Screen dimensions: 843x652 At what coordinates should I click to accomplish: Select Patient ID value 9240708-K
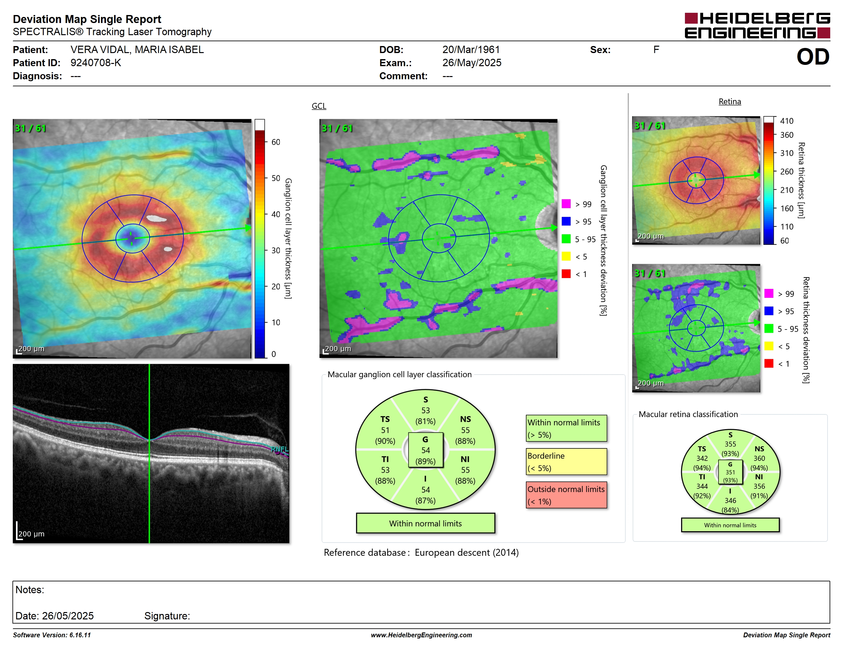click(96, 63)
